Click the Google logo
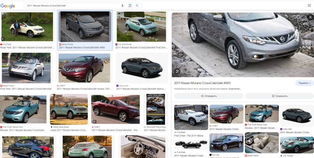The height and width of the screenshot is (158, 314). 8,6
